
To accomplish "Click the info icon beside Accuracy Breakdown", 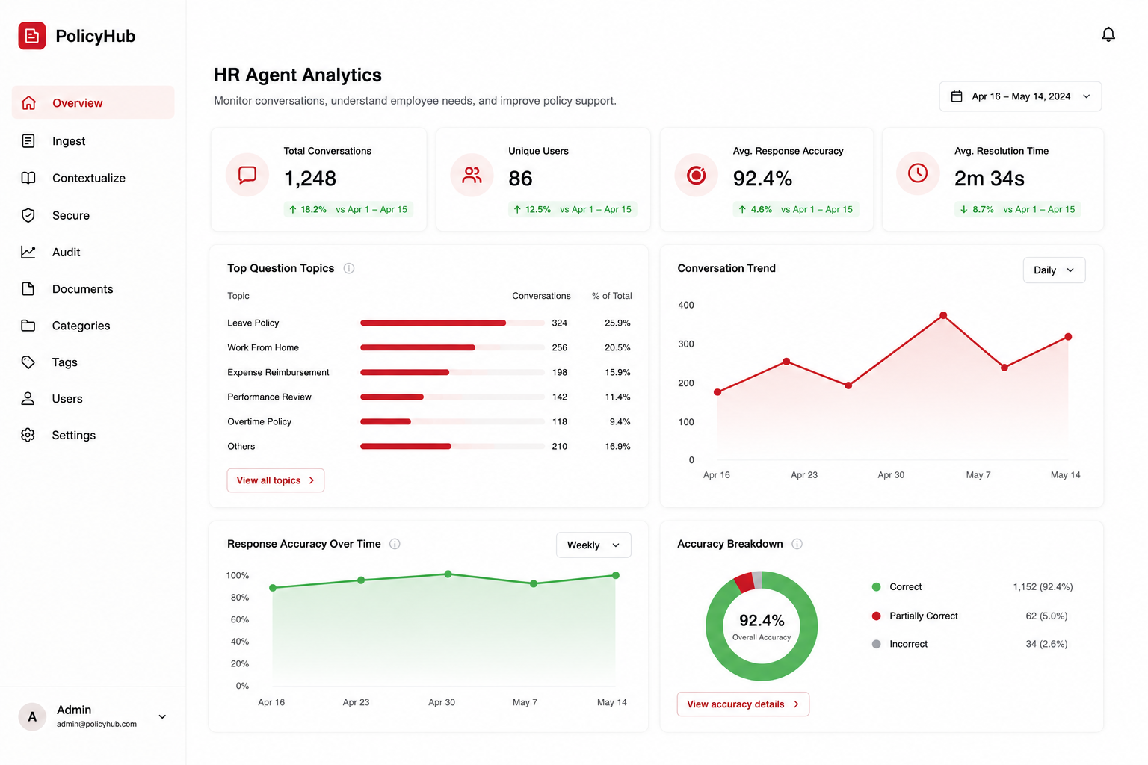I will [x=797, y=544].
